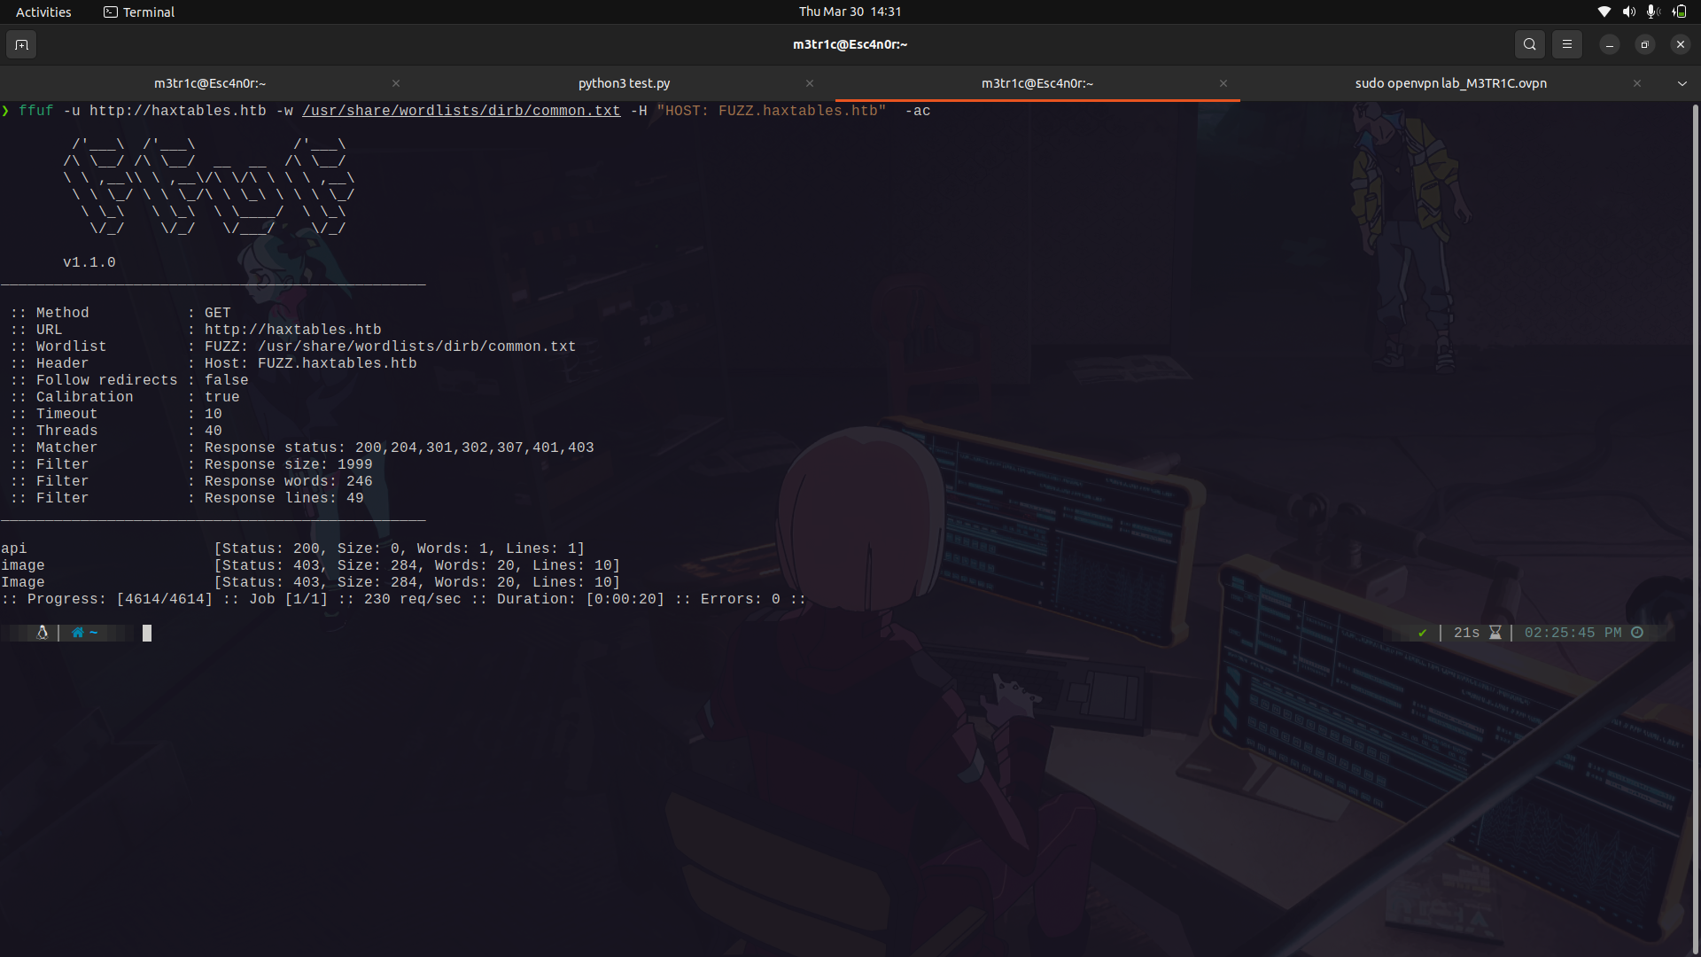Click the Wi-Fi indicator in the system tray
1701x957 pixels.
point(1604,12)
